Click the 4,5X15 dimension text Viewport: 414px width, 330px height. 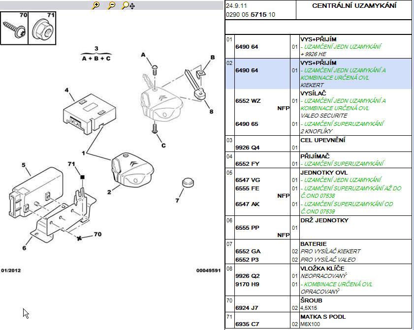tap(309, 308)
